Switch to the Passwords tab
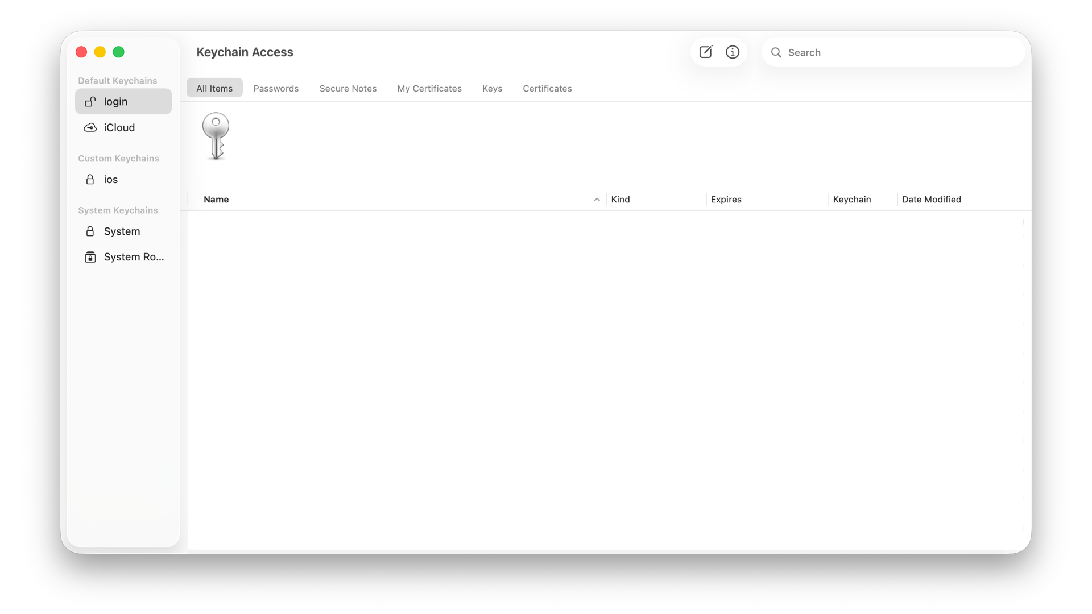Screen dimensions: 1092x614 [276, 88]
